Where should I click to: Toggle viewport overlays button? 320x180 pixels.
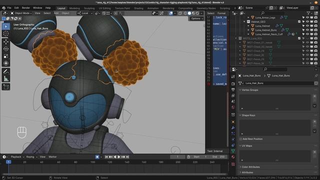coord(171,13)
